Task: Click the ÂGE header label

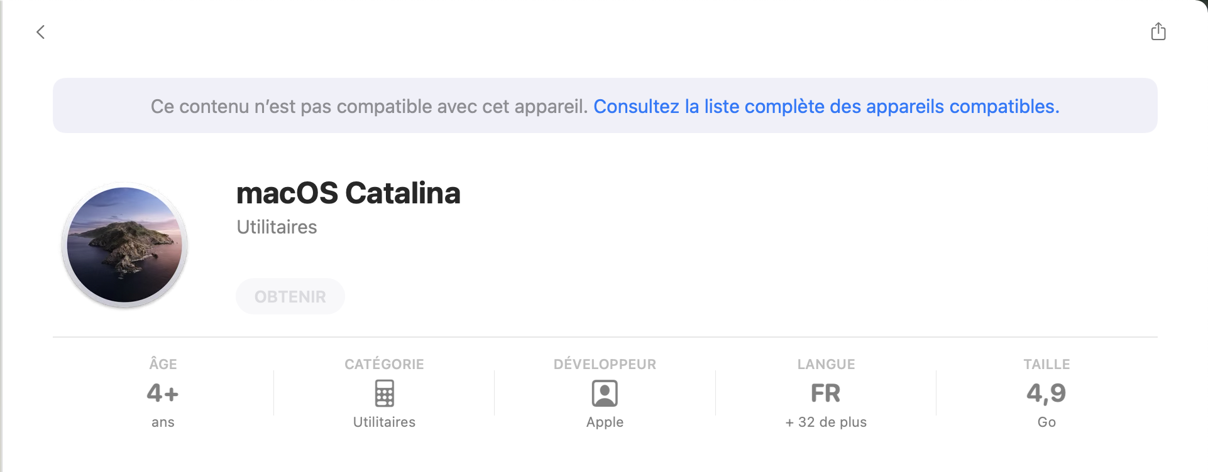Action: (x=163, y=364)
